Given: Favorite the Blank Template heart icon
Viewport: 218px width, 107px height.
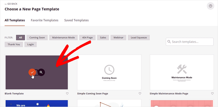Looking at the screenshot, I should tap(67, 94).
